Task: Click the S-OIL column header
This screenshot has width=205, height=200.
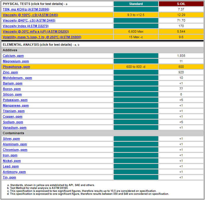Action: click(181, 4)
